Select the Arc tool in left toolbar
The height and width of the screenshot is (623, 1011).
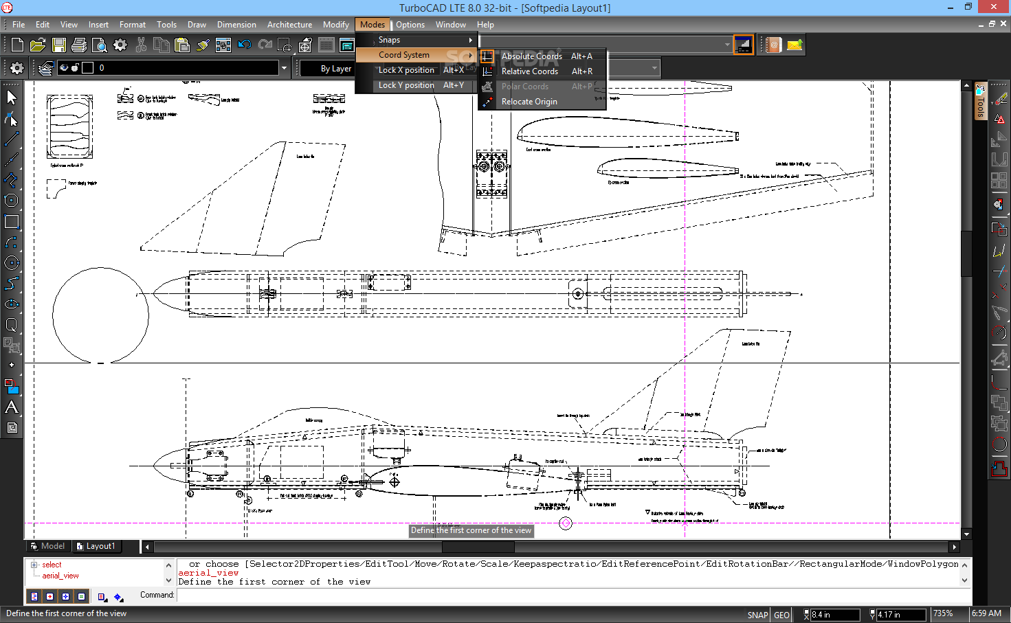pos(12,242)
